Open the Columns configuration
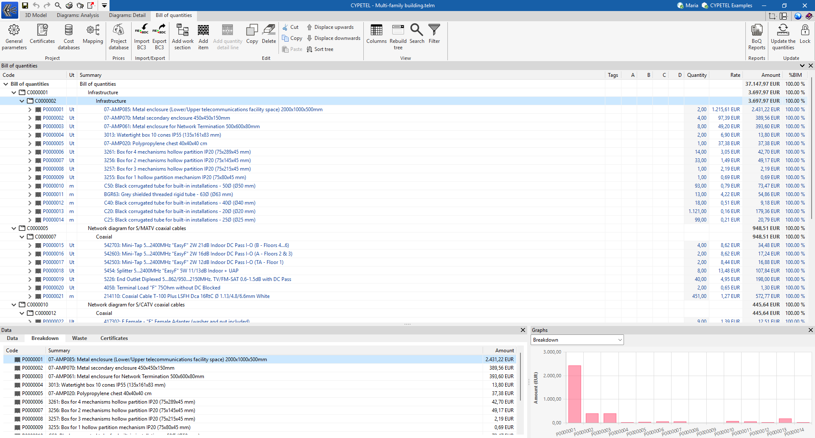The height and width of the screenshot is (438, 815). (377, 34)
